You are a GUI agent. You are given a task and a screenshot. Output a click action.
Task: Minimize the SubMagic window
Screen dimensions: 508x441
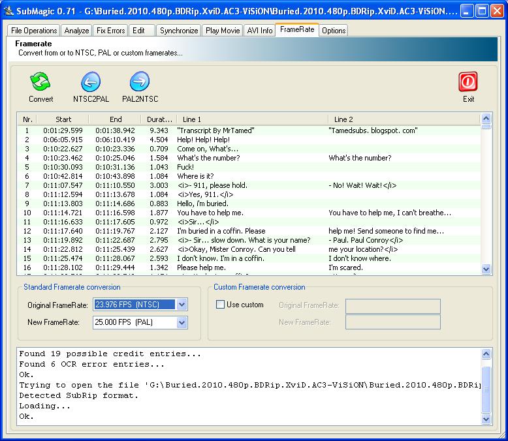click(x=467, y=11)
